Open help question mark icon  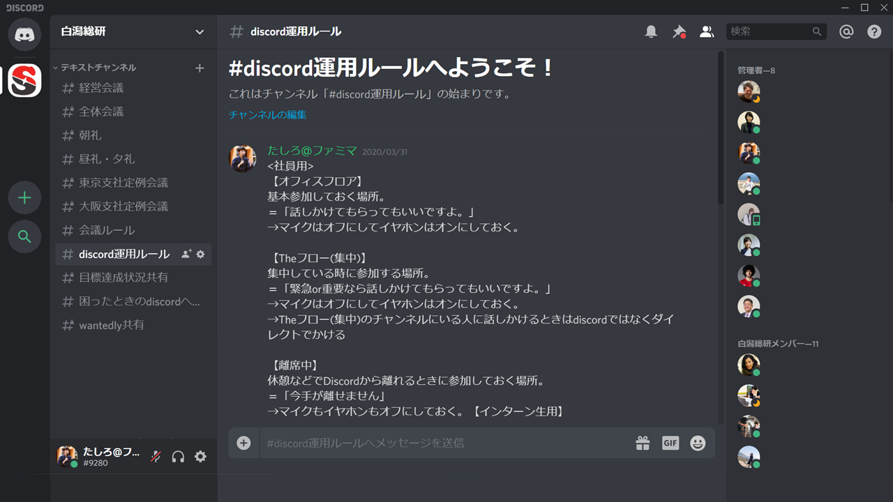point(874,31)
